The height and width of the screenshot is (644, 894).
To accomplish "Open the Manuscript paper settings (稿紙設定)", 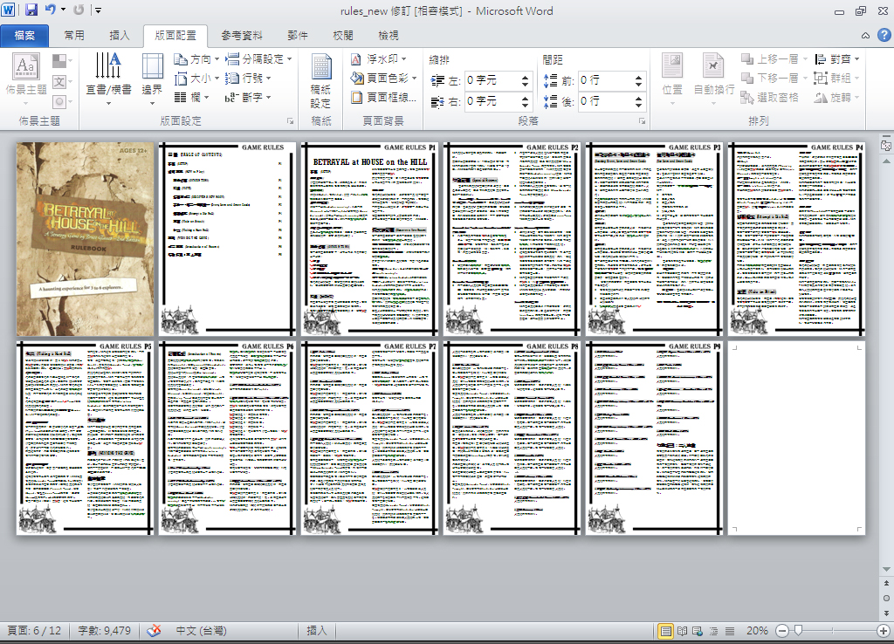I will click(321, 79).
